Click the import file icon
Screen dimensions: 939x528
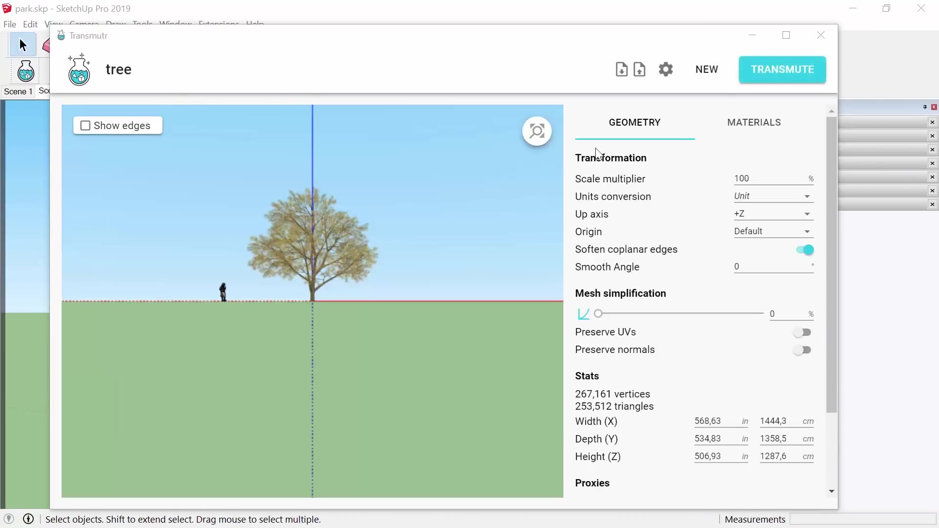point(622,69)
